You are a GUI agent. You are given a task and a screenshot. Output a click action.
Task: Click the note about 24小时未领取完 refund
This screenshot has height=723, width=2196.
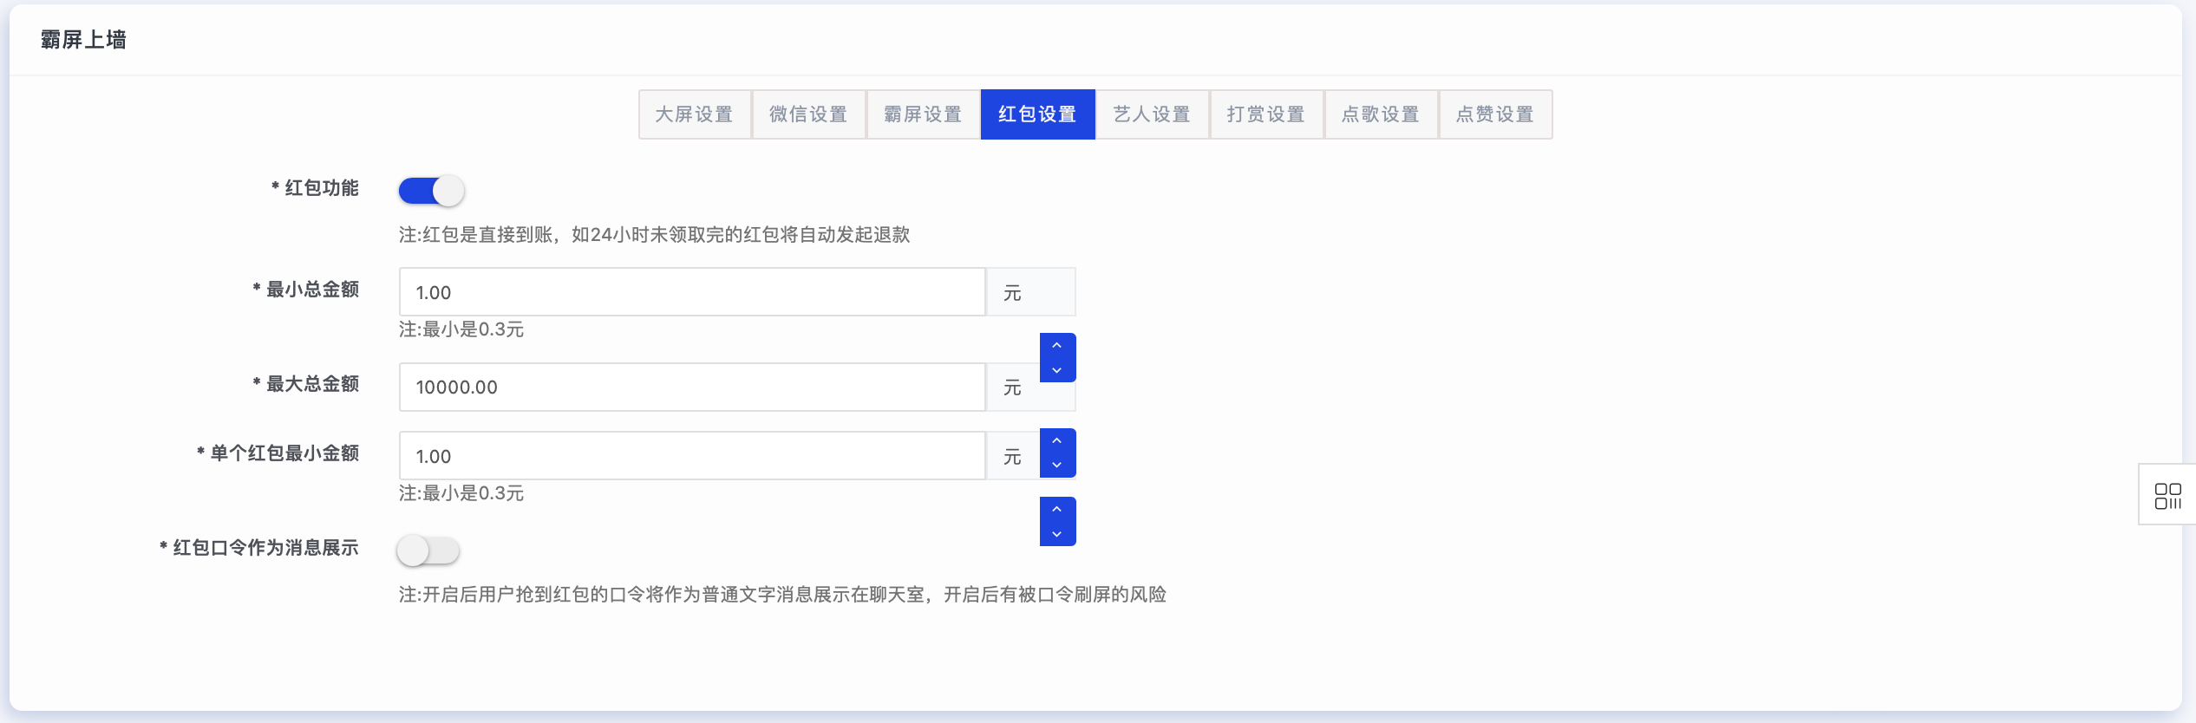[x=655, y=235]
